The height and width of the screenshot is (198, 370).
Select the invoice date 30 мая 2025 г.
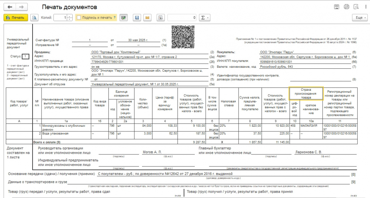tap(138, 40)
